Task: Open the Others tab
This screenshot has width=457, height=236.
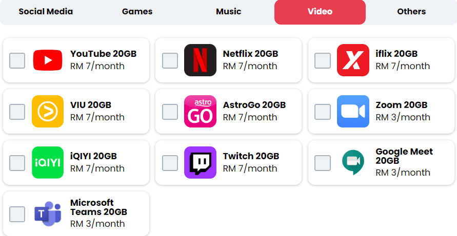Action: (411, 11)
